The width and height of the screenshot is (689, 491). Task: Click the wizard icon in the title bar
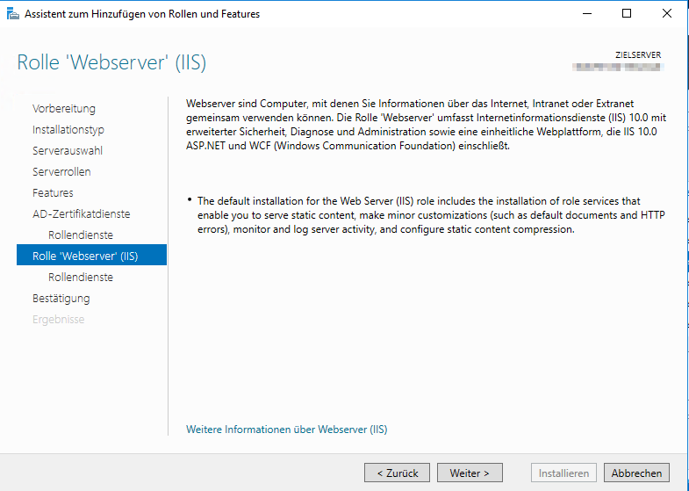tap(13, 14)
